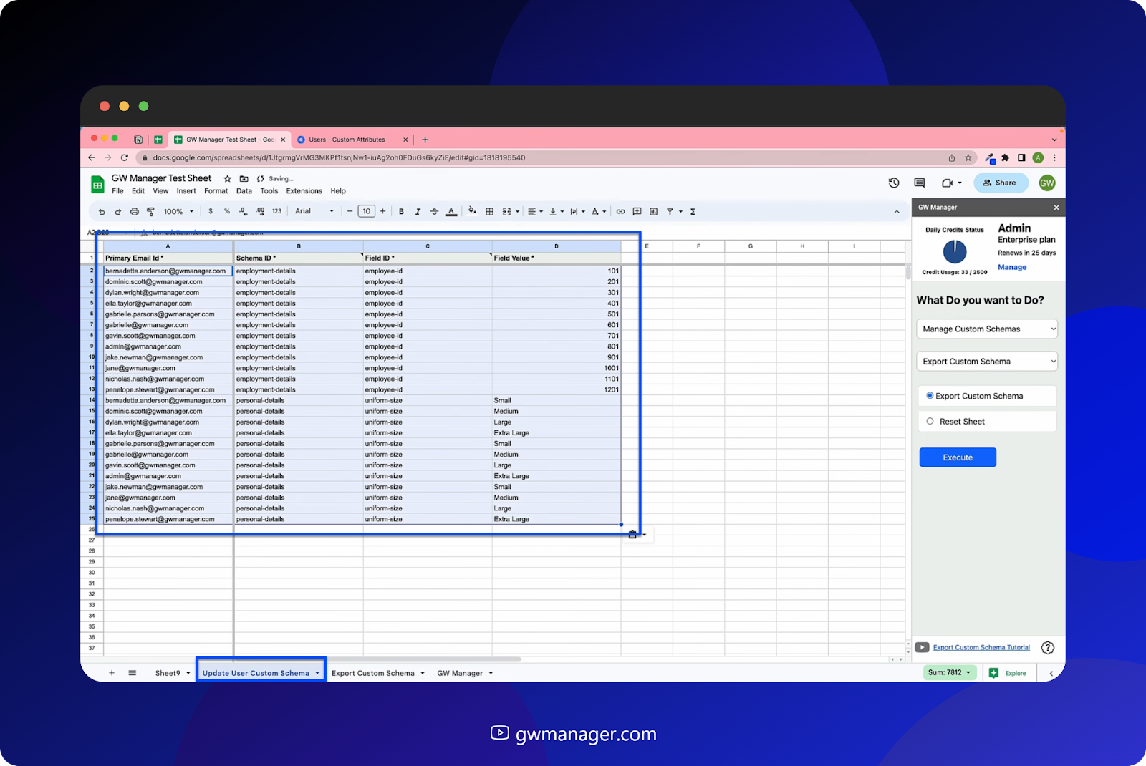Open the horizontal align dropdown
1146x766 pixels.
pos(535,212)
